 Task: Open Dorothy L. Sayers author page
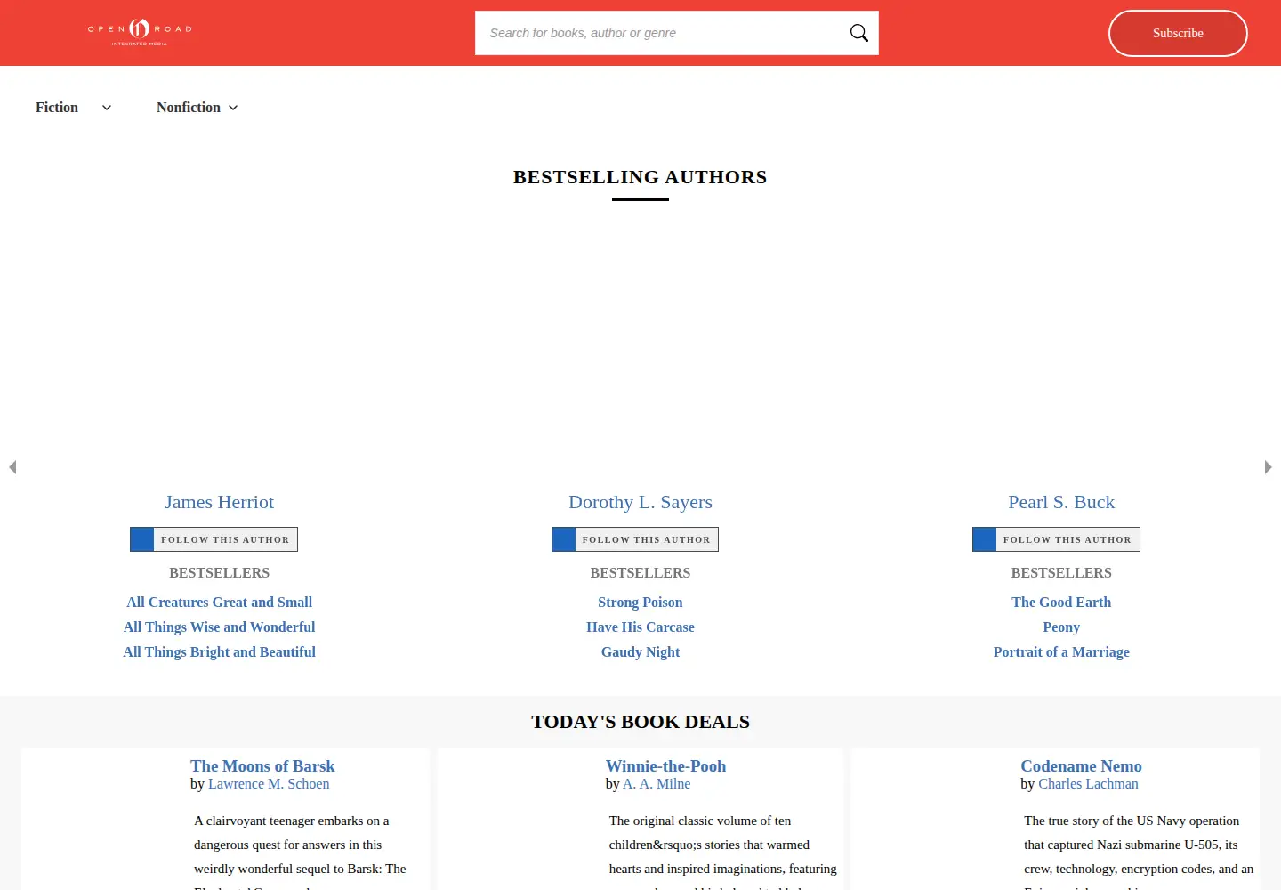point(640,502)
